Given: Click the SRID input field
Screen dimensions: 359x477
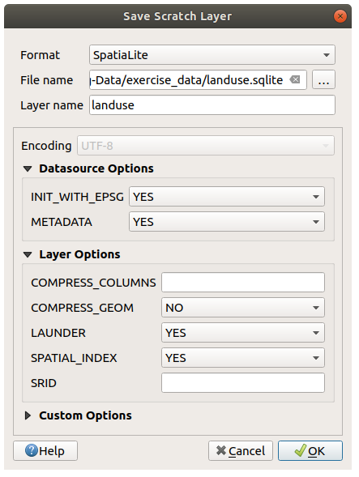Looking at the screenshot, I should coord(243,383).
